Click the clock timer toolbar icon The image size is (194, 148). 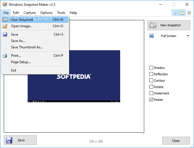pos(189,13)
